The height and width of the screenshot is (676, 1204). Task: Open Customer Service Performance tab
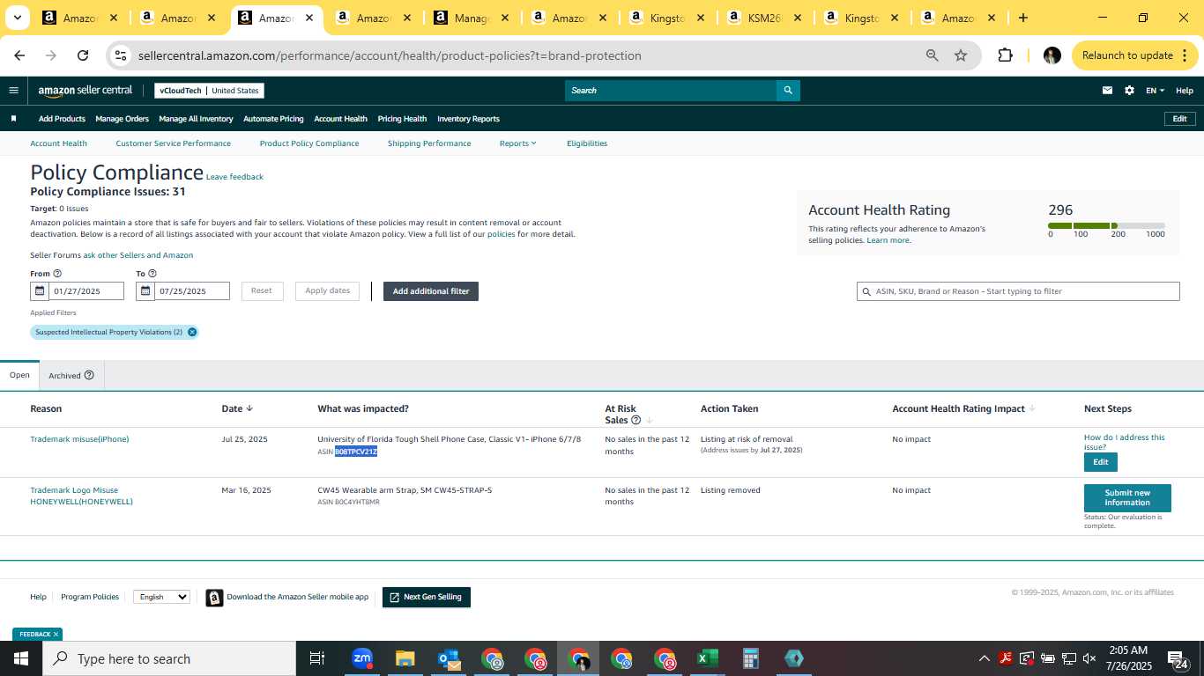click(x=173, y=143)
